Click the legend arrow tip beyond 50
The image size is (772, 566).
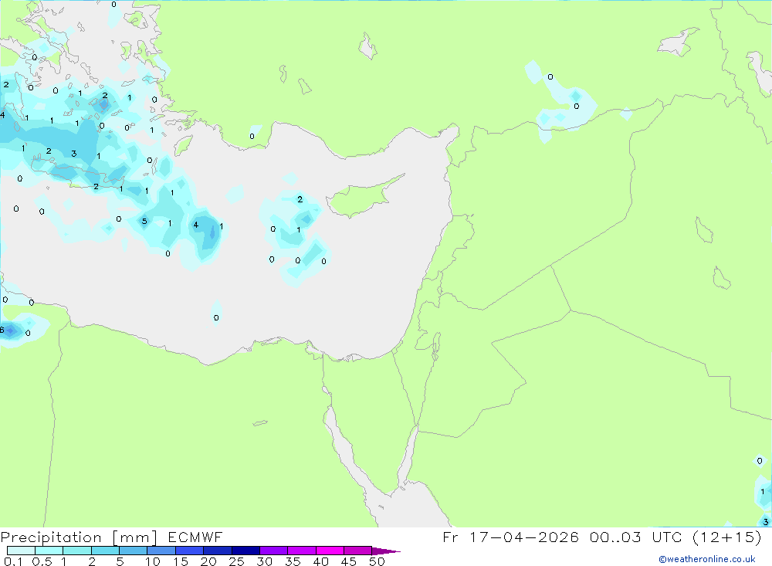(386, 551)
